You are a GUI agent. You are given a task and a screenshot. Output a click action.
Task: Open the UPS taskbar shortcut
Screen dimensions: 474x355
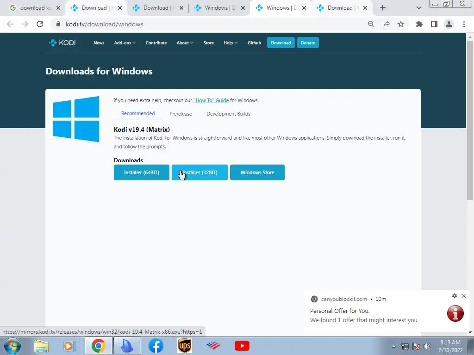tap(185, 346)
